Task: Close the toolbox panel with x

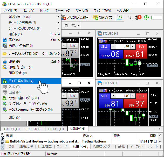Action: point(2,134)
